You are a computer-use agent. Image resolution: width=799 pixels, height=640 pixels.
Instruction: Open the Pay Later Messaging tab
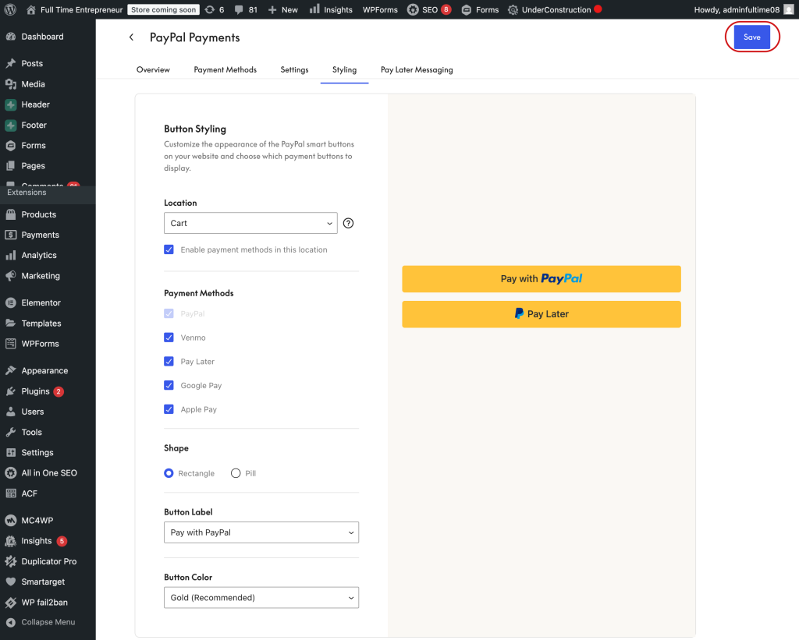(x=417, y=69)
